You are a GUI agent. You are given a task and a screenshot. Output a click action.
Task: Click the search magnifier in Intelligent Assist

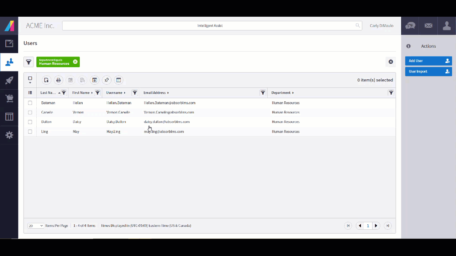[358, 26]
